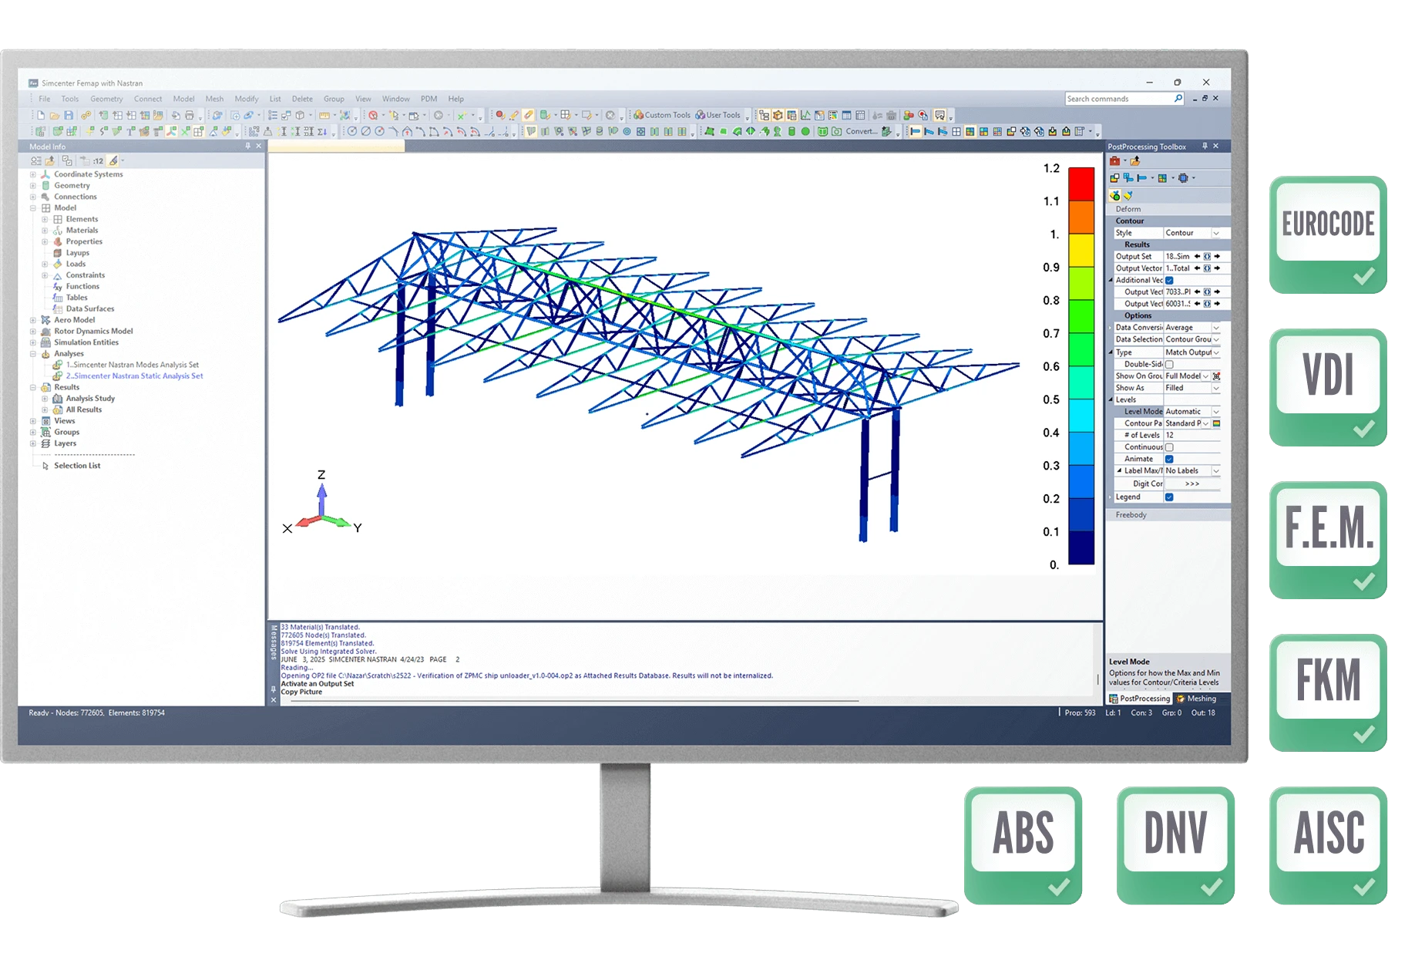The height and width of the screenshot is (967, 1415).
Task: Click the New model file icon
Action: pos(41,115)
